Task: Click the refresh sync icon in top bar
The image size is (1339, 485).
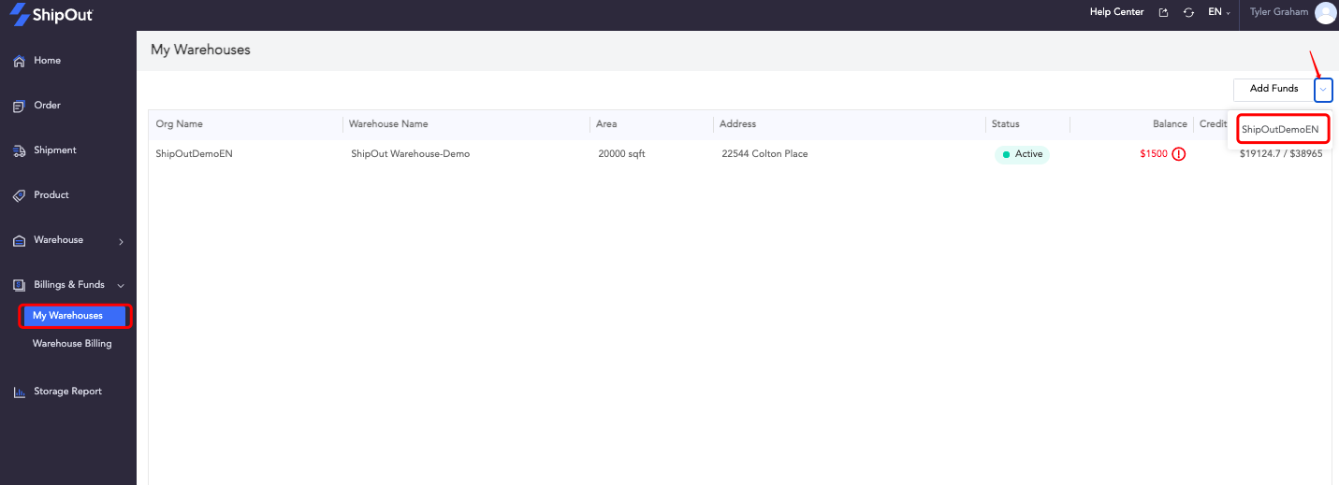Action: point(1188,12)
